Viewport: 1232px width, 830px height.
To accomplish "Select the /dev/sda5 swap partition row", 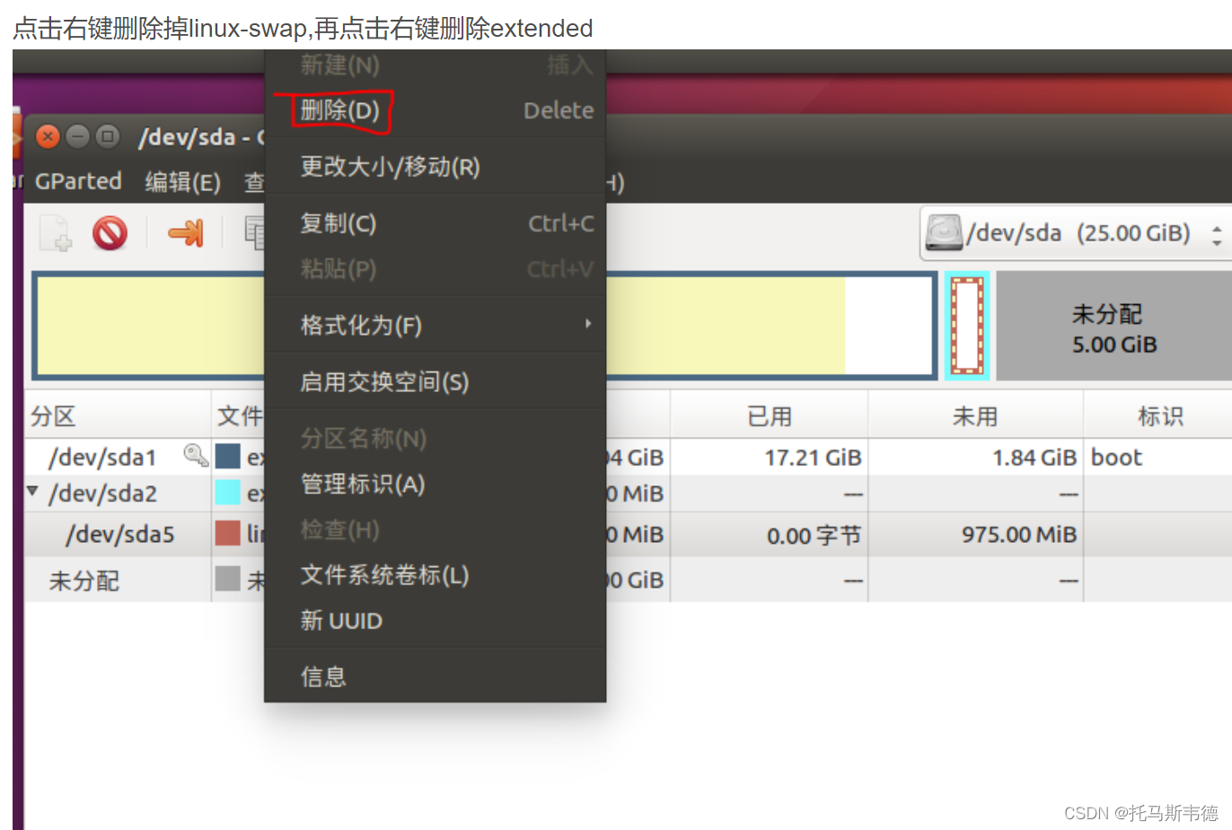I will [x=628, y=534].
